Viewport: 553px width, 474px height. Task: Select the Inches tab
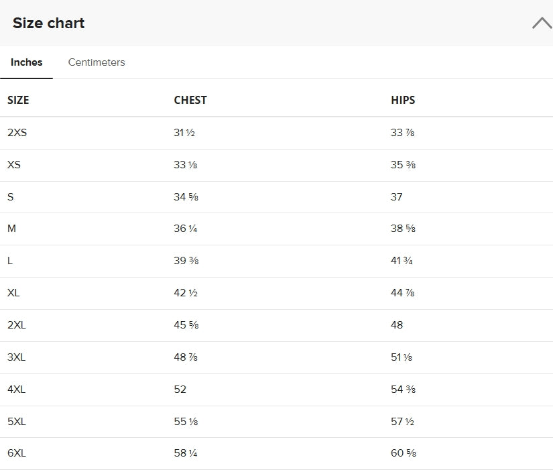point(26,62)
